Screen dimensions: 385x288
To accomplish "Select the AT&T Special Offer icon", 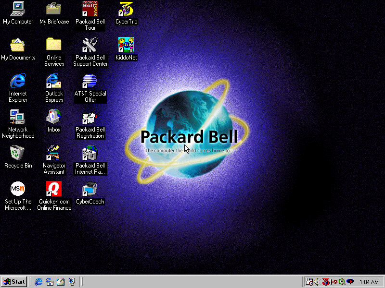I will tap(90, 82).
